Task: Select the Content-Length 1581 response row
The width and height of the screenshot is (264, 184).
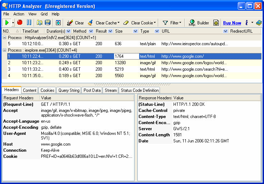Action: 199,135
